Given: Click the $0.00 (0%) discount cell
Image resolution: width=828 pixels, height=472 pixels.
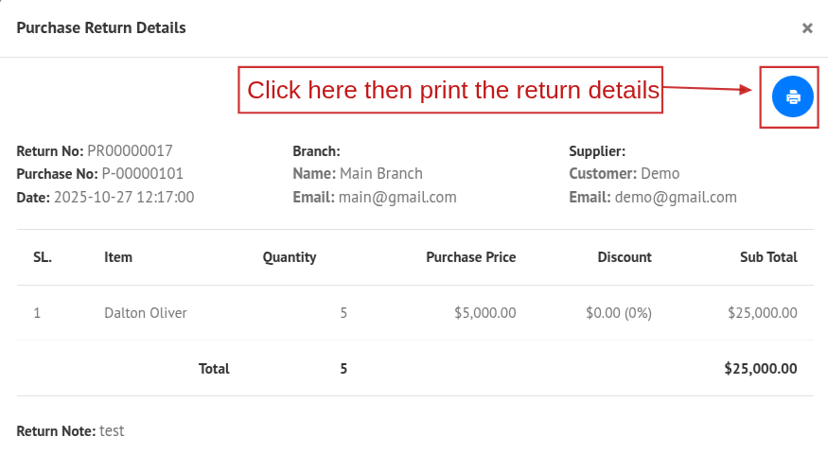Looking at the screenshot, I should [619, 313].
